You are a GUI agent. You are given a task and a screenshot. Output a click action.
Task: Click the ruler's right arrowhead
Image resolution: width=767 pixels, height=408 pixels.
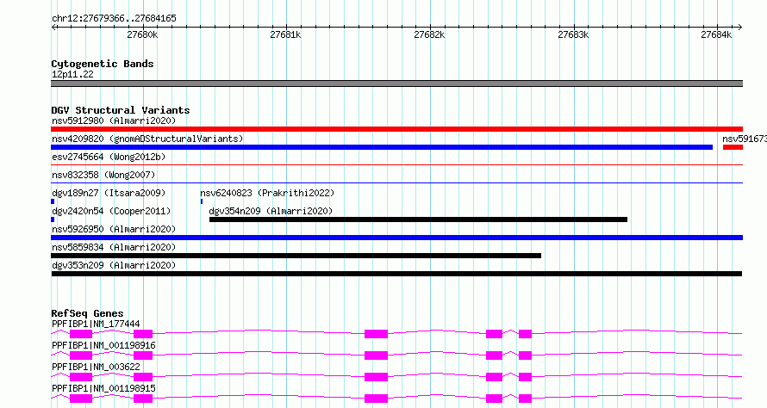pos(740,28)
